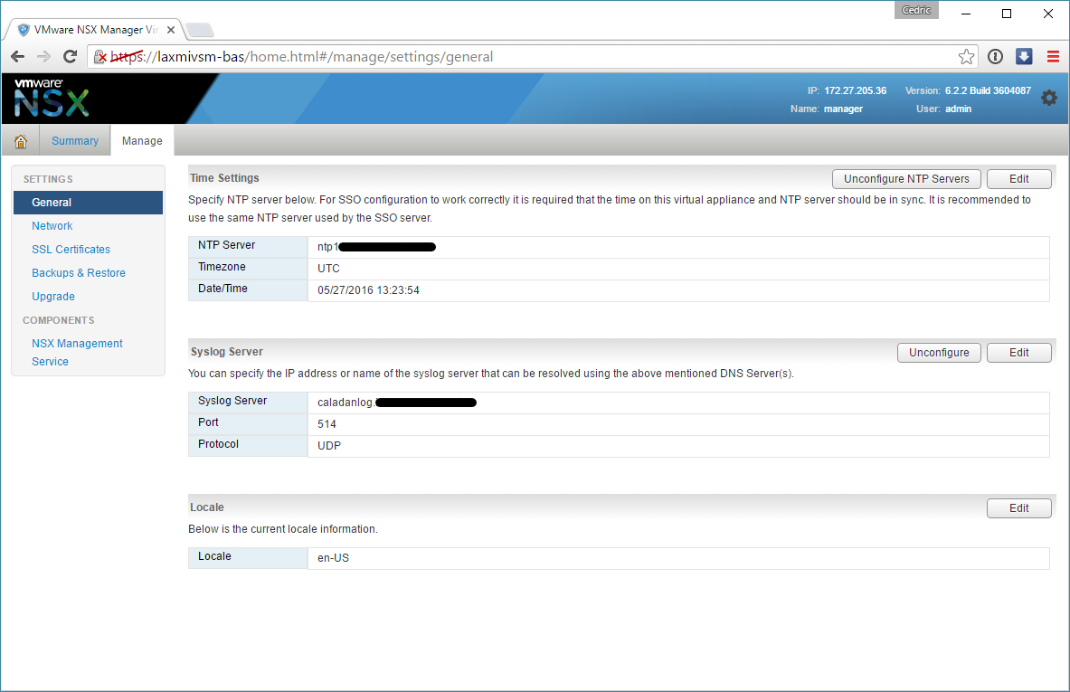Edit the Locale setting

(x=1018, y=508)
